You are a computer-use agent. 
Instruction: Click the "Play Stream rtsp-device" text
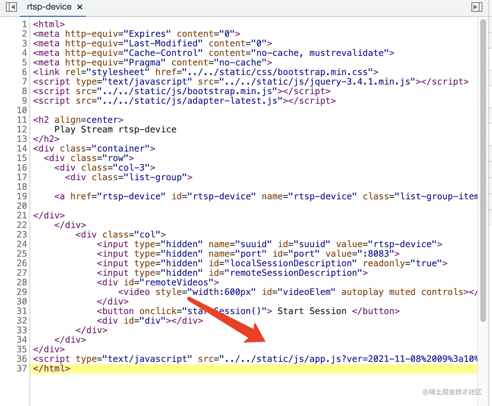pos(115,129)
